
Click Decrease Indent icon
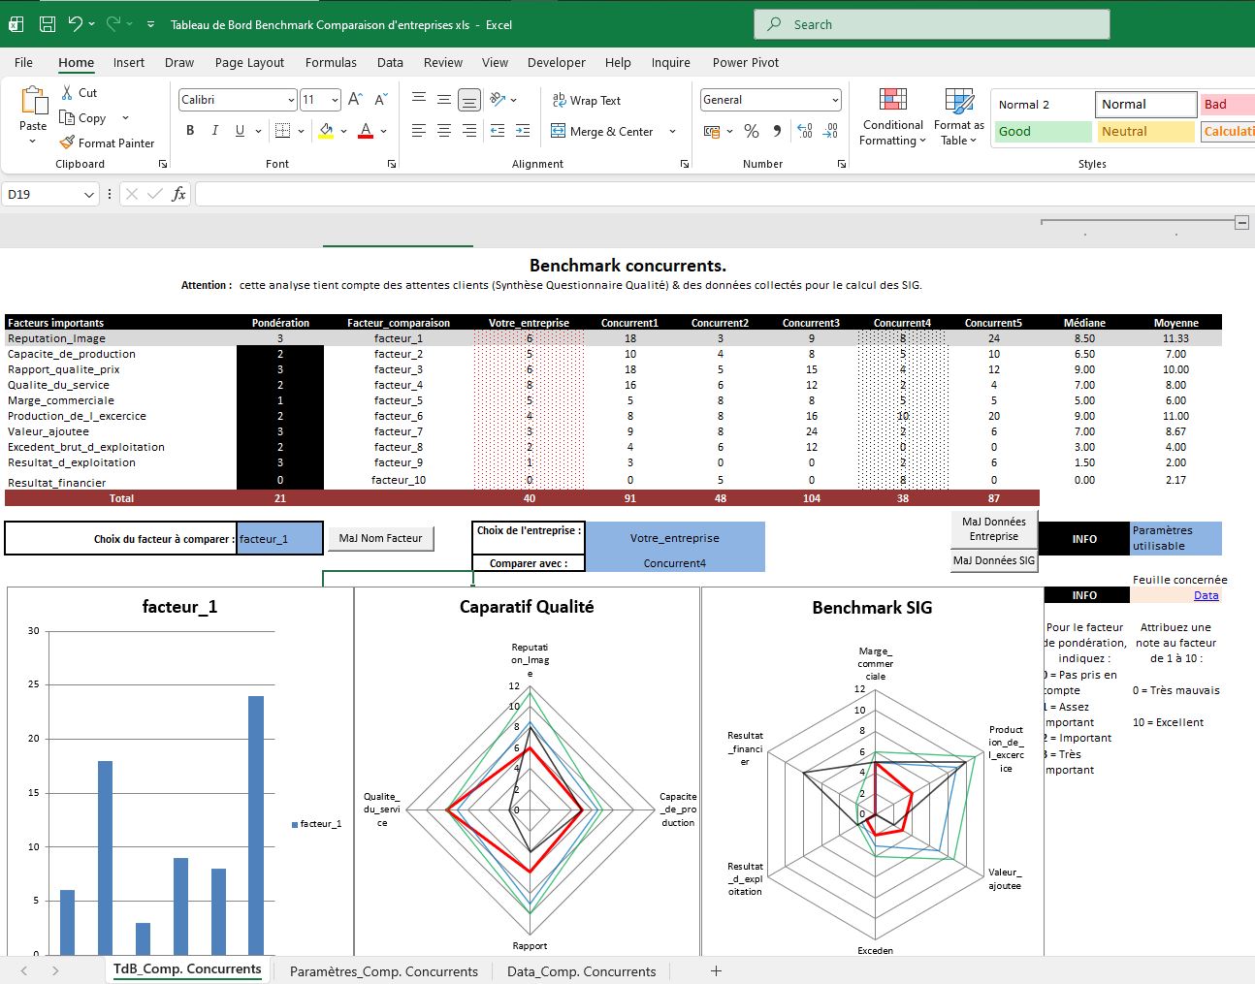(x=498, y=131)
